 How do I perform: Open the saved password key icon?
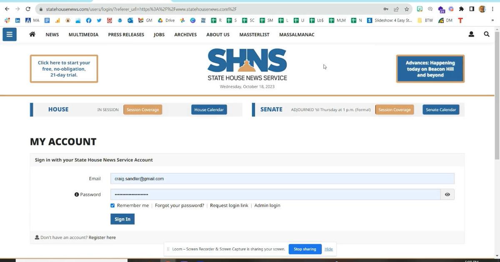(386, 9)
